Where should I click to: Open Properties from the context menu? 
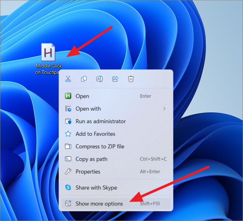[116, 171]
